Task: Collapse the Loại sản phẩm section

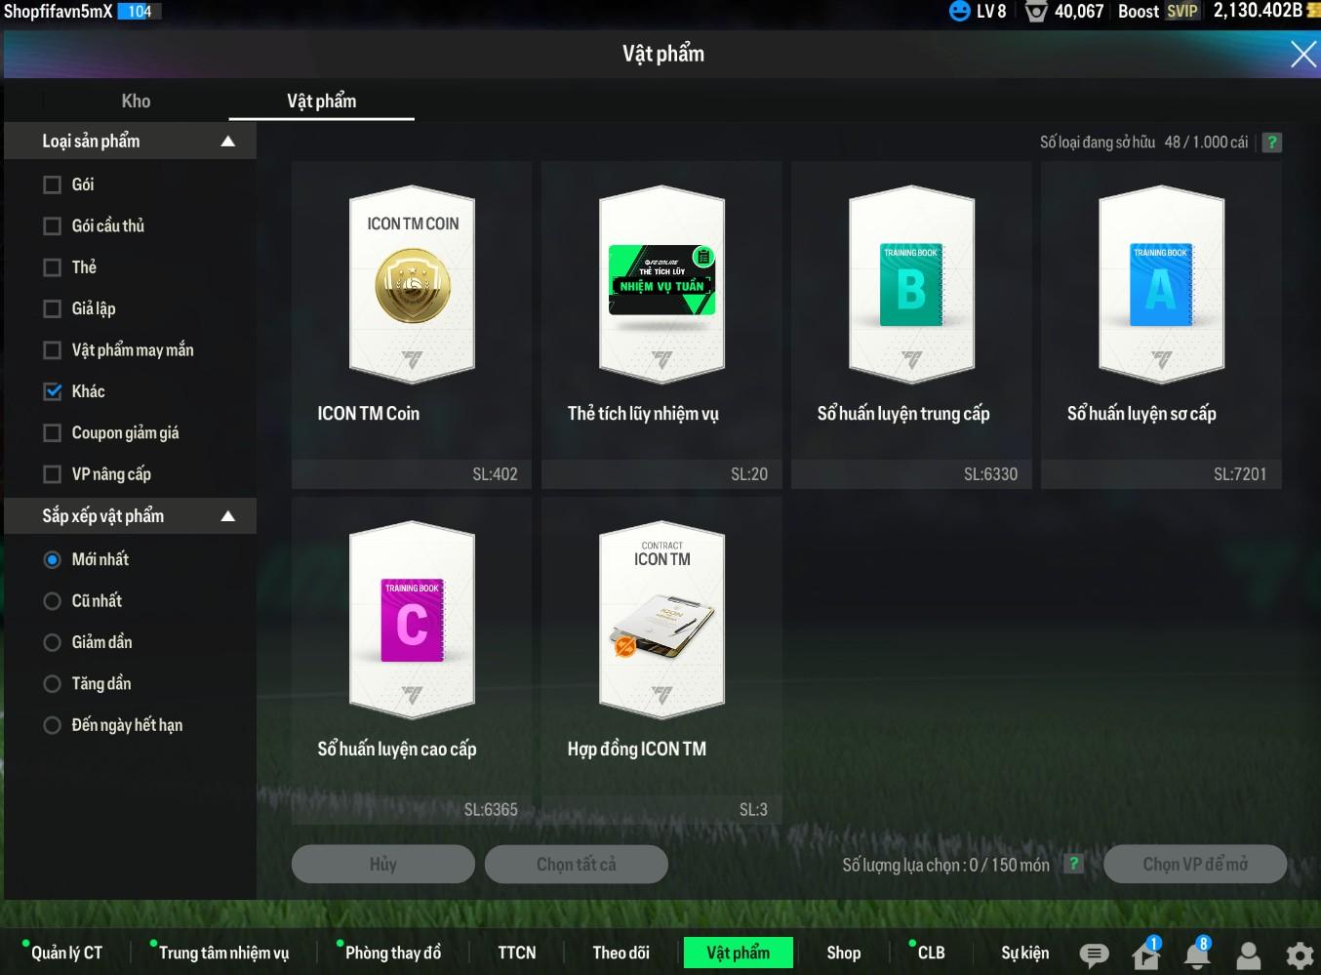Action: pyautogui.click(x=227, y=142)
